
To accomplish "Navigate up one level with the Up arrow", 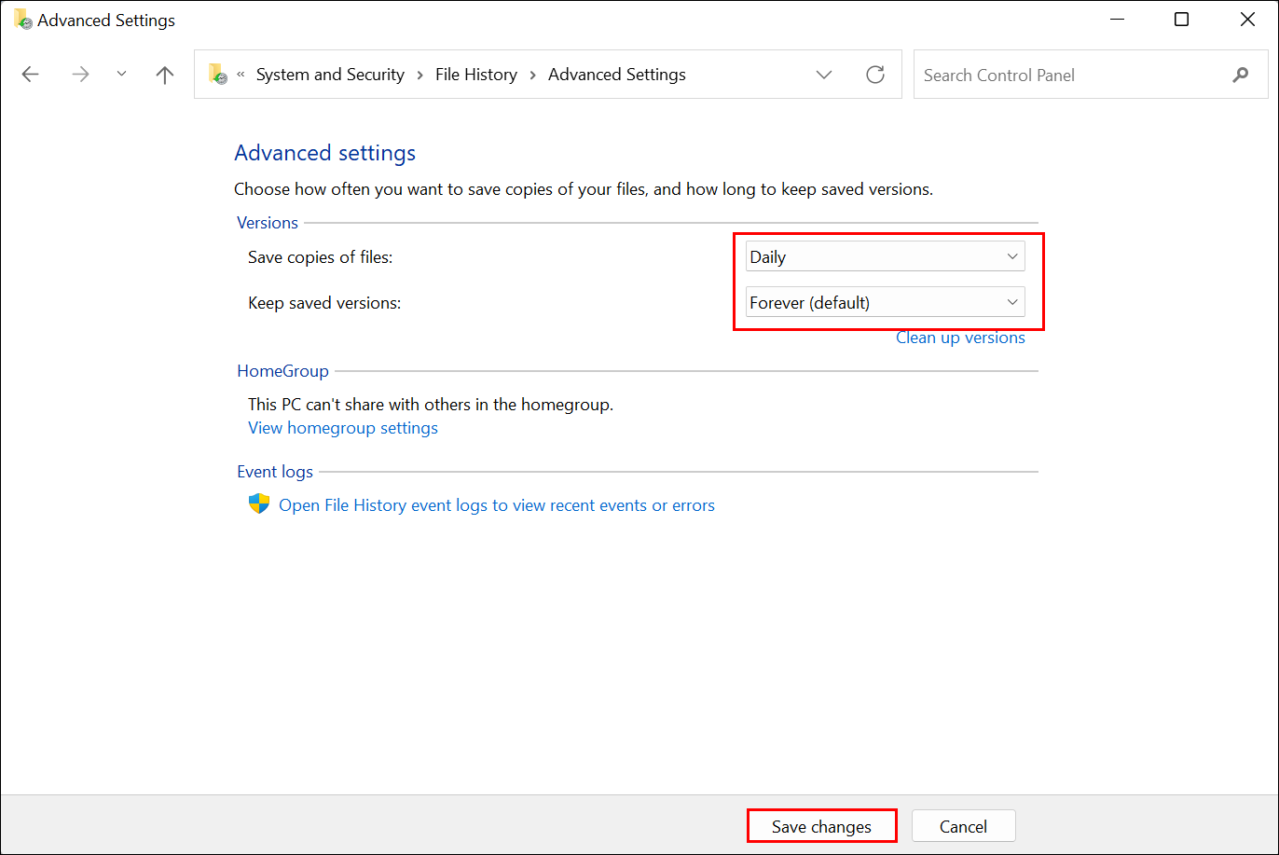I will [x=164, y=75].
